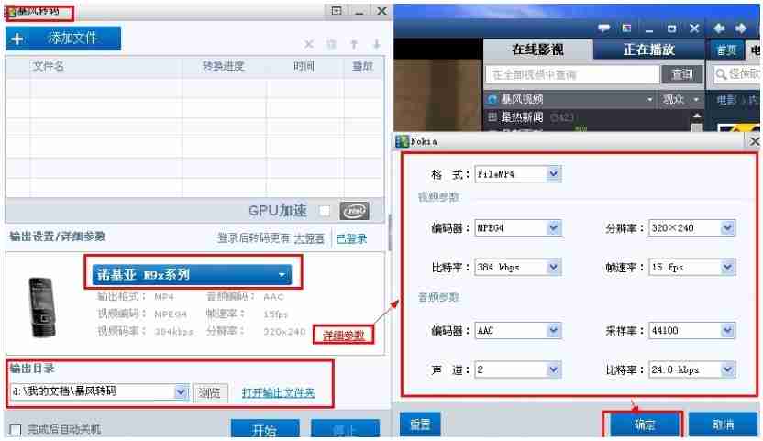The width and height of the screenshot is (763, 441).
Task: Expand the audio 编码器 AAC dropdown
Action: point(553,331)
